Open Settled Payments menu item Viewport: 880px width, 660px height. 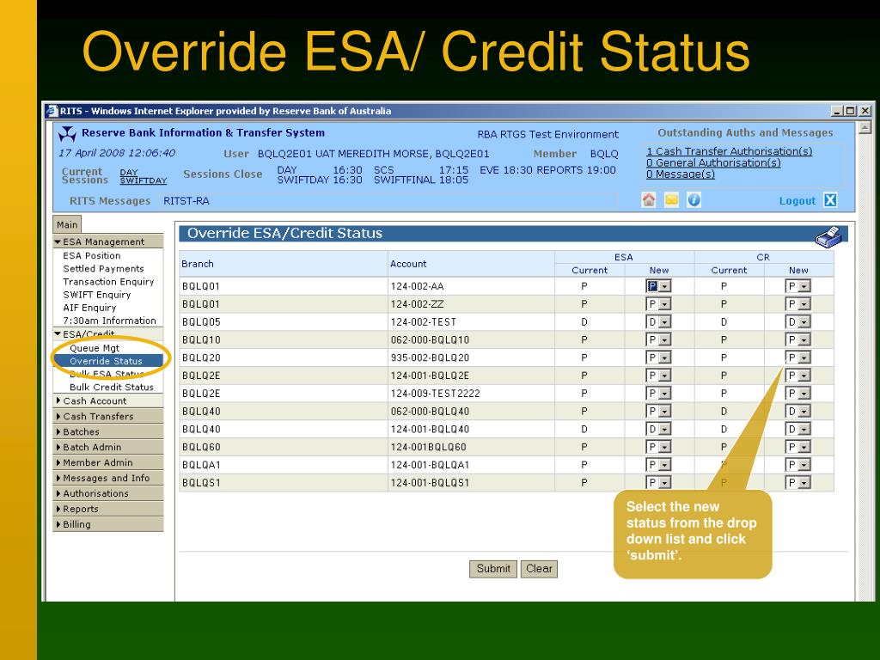pos(103,268)
